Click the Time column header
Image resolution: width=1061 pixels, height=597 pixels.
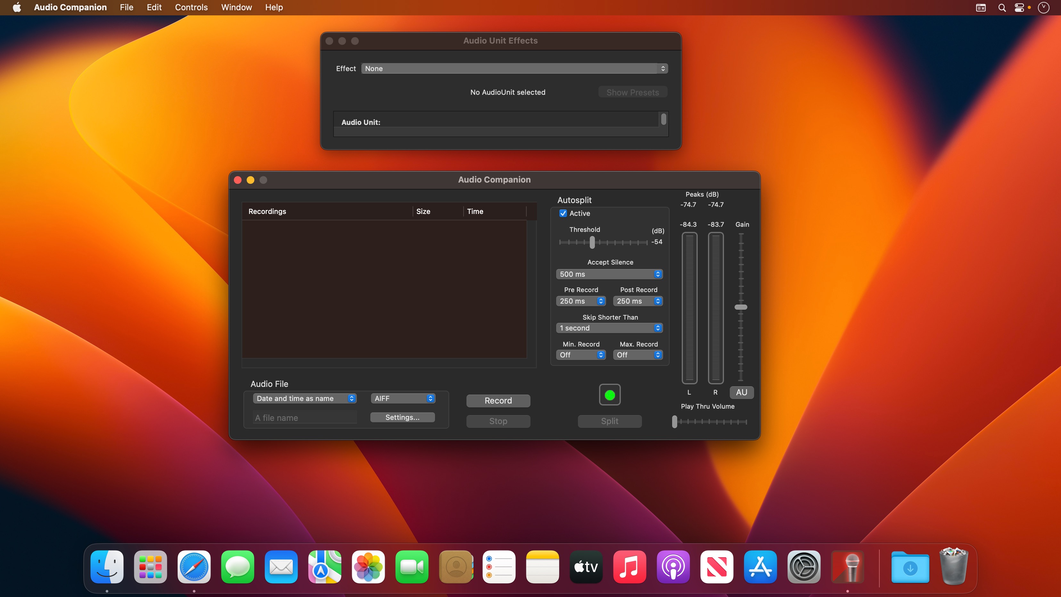click(x=495, y=212)
